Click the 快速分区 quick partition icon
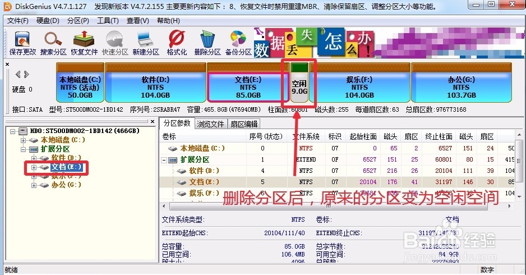Screen dimensions: 526x275 pyautogui.click(x=115, y=43)
